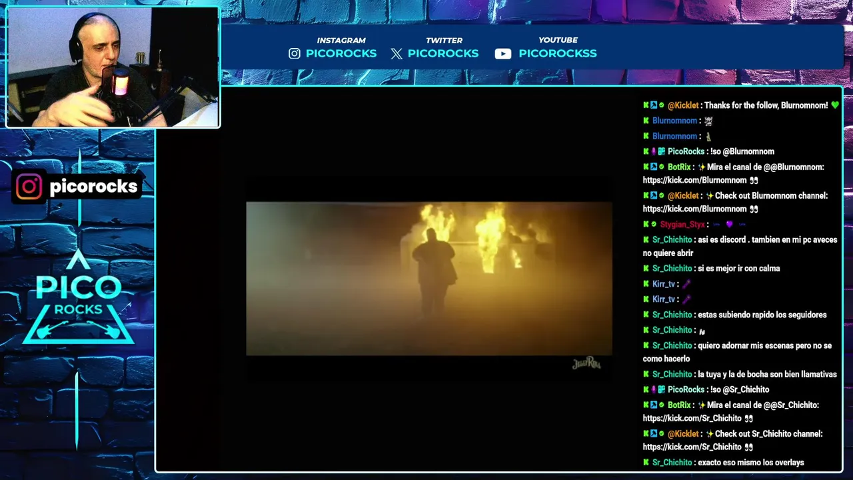The height and width of the screenshot is (480, 853).
Task: Click the Pico Rocks triangle guitar logo
Action: [79, 298]
